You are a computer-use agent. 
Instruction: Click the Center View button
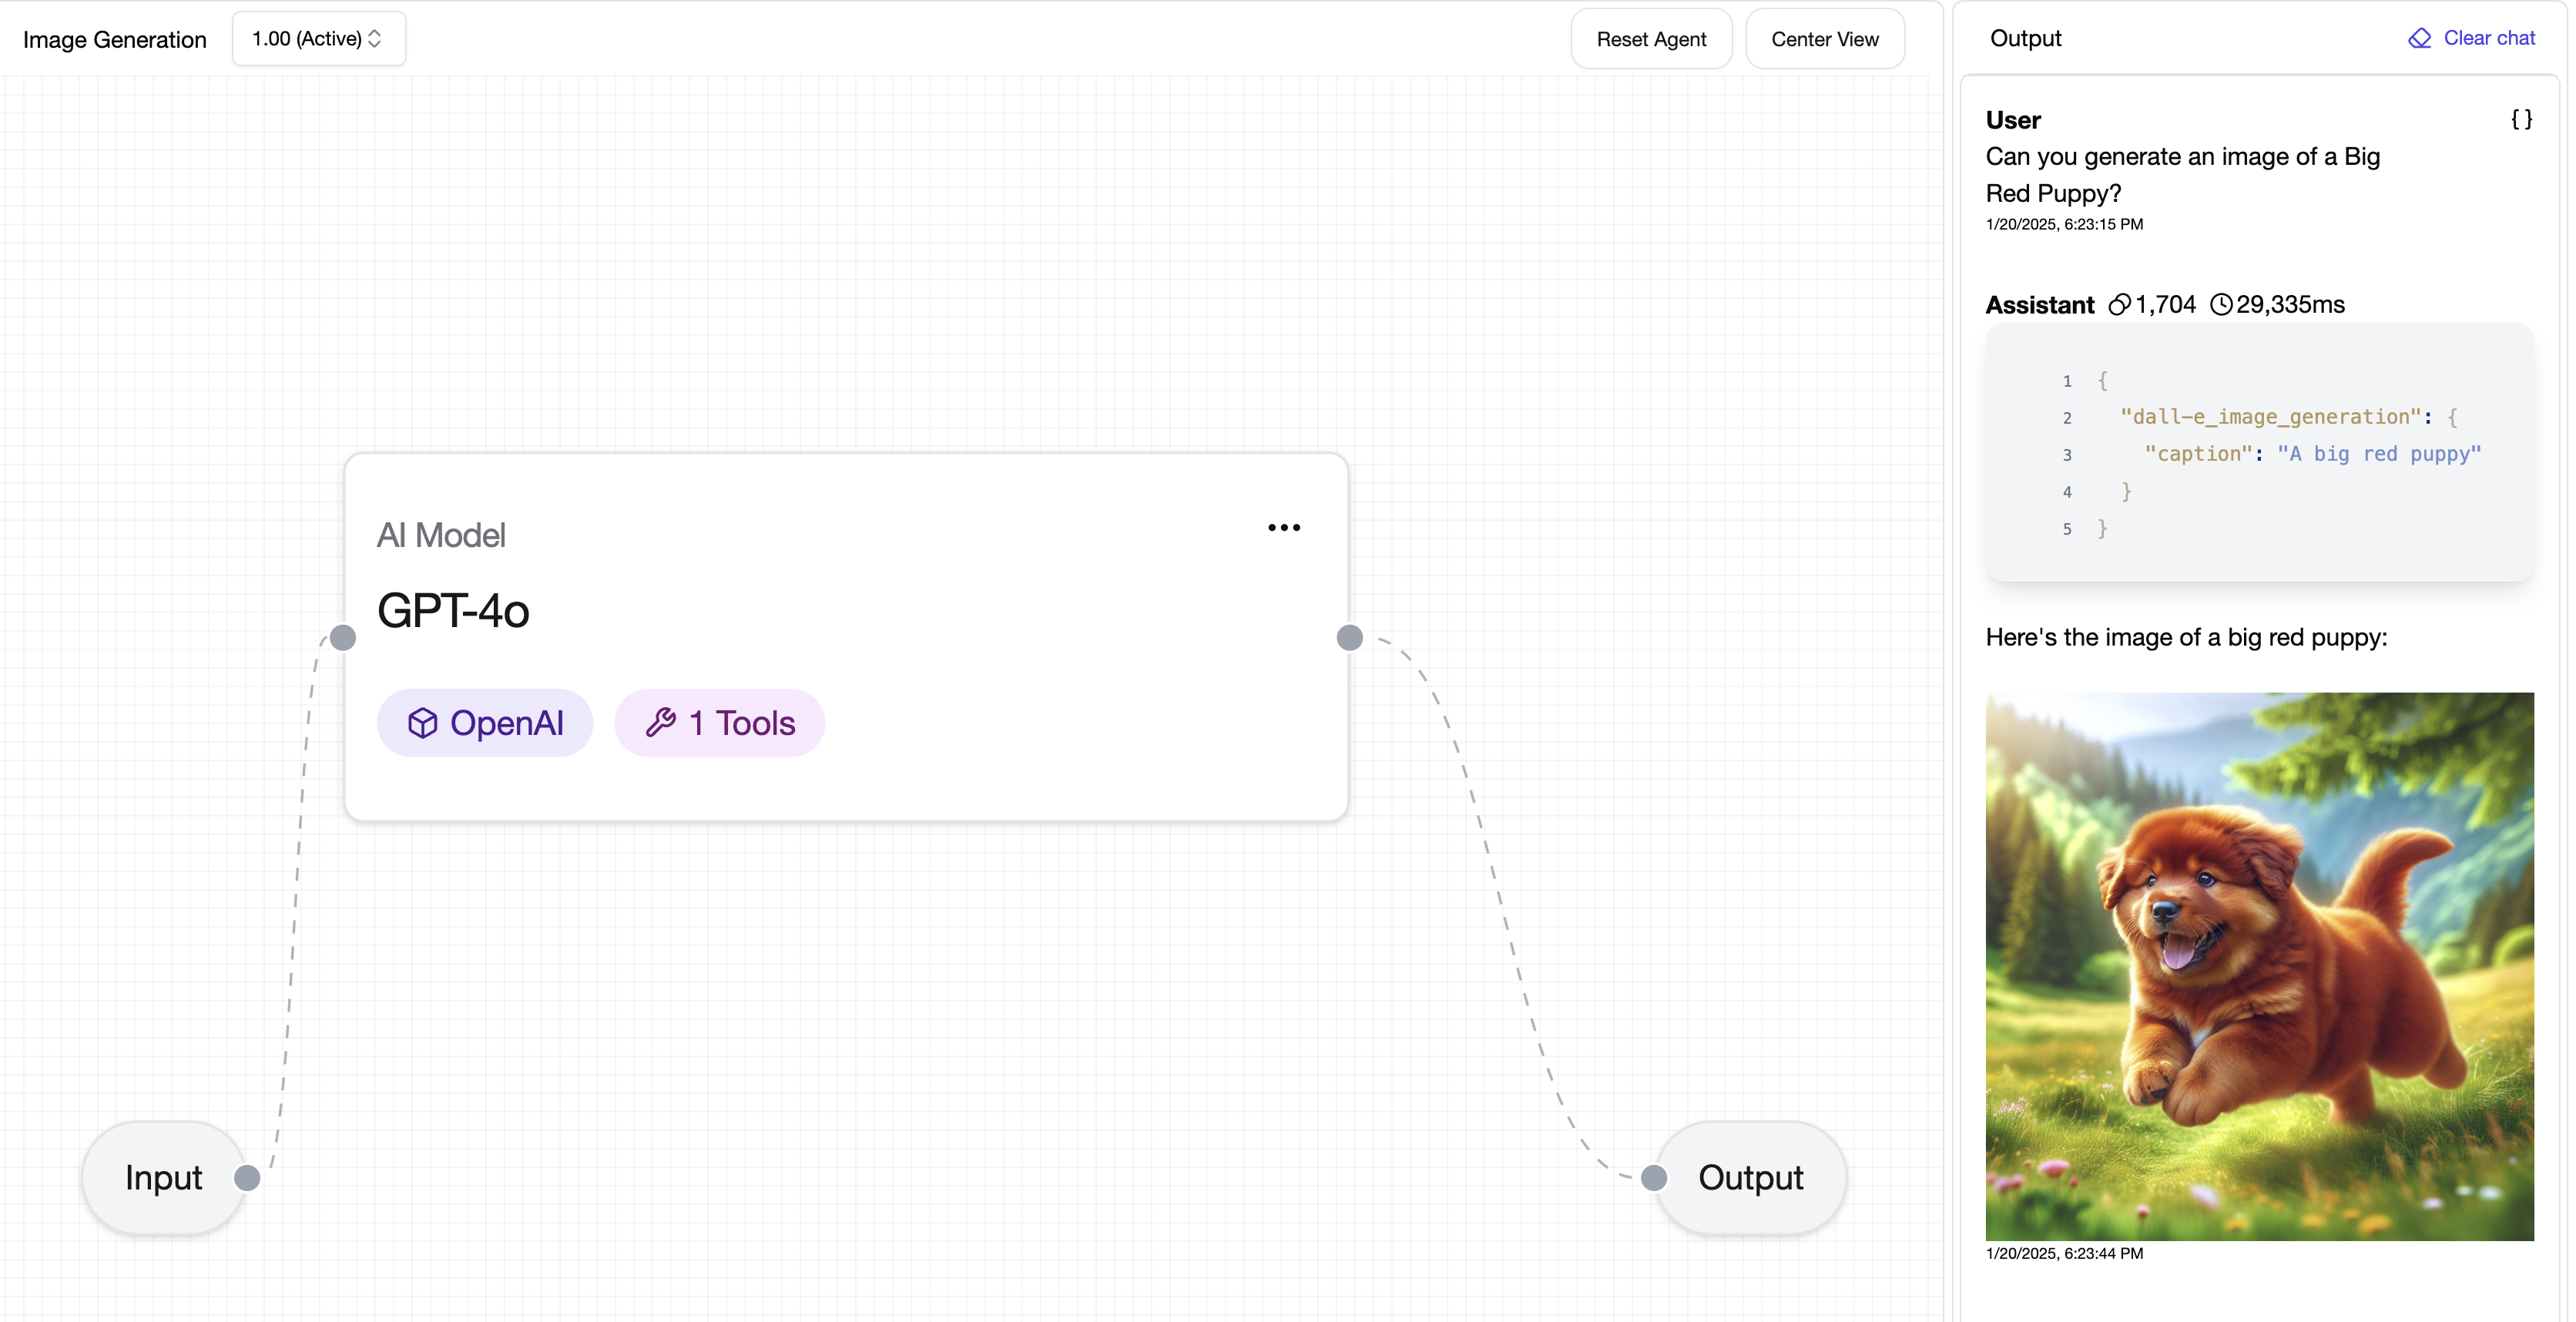[x=1824, y=38]
